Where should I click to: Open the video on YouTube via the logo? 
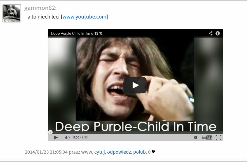[207, 138]
